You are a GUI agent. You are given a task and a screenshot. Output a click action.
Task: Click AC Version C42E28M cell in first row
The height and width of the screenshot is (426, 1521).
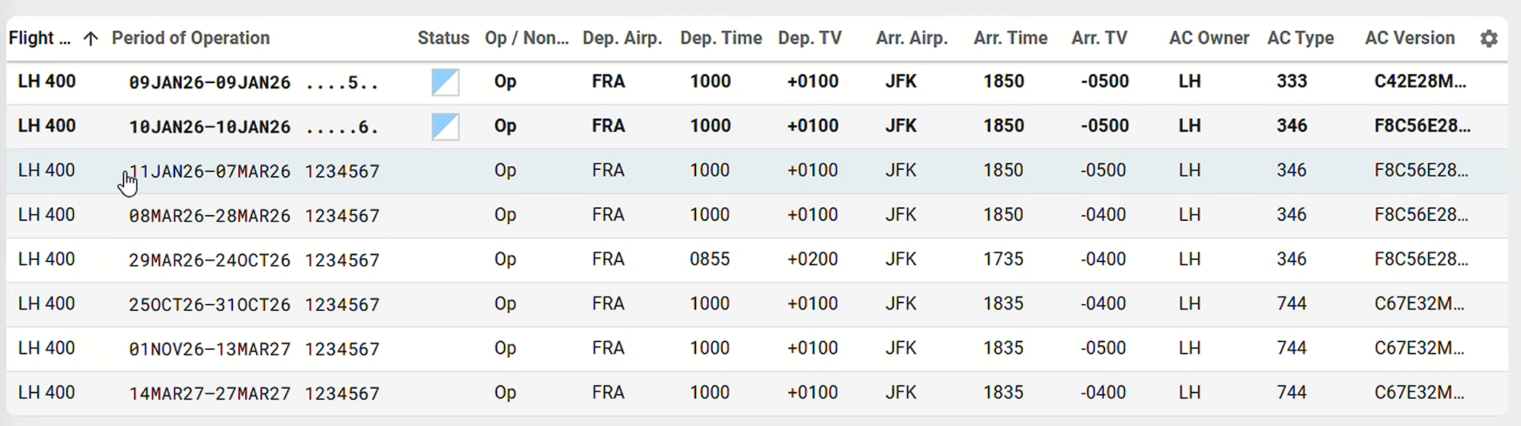[x=1419, y=82]
